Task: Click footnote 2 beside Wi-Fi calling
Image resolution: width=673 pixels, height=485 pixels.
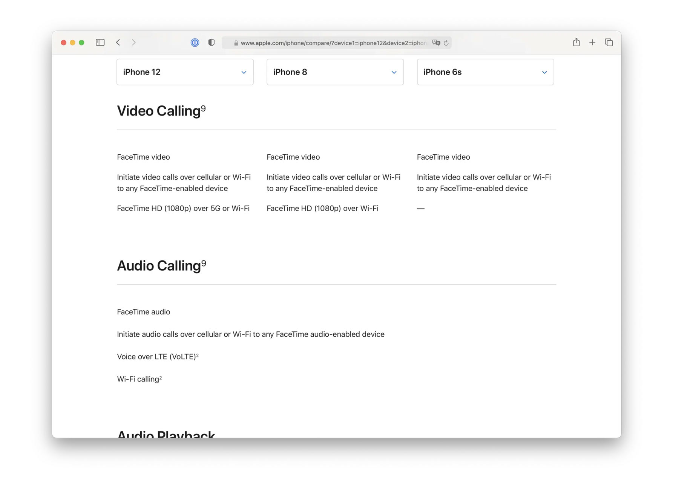Action: click(161, 377)
